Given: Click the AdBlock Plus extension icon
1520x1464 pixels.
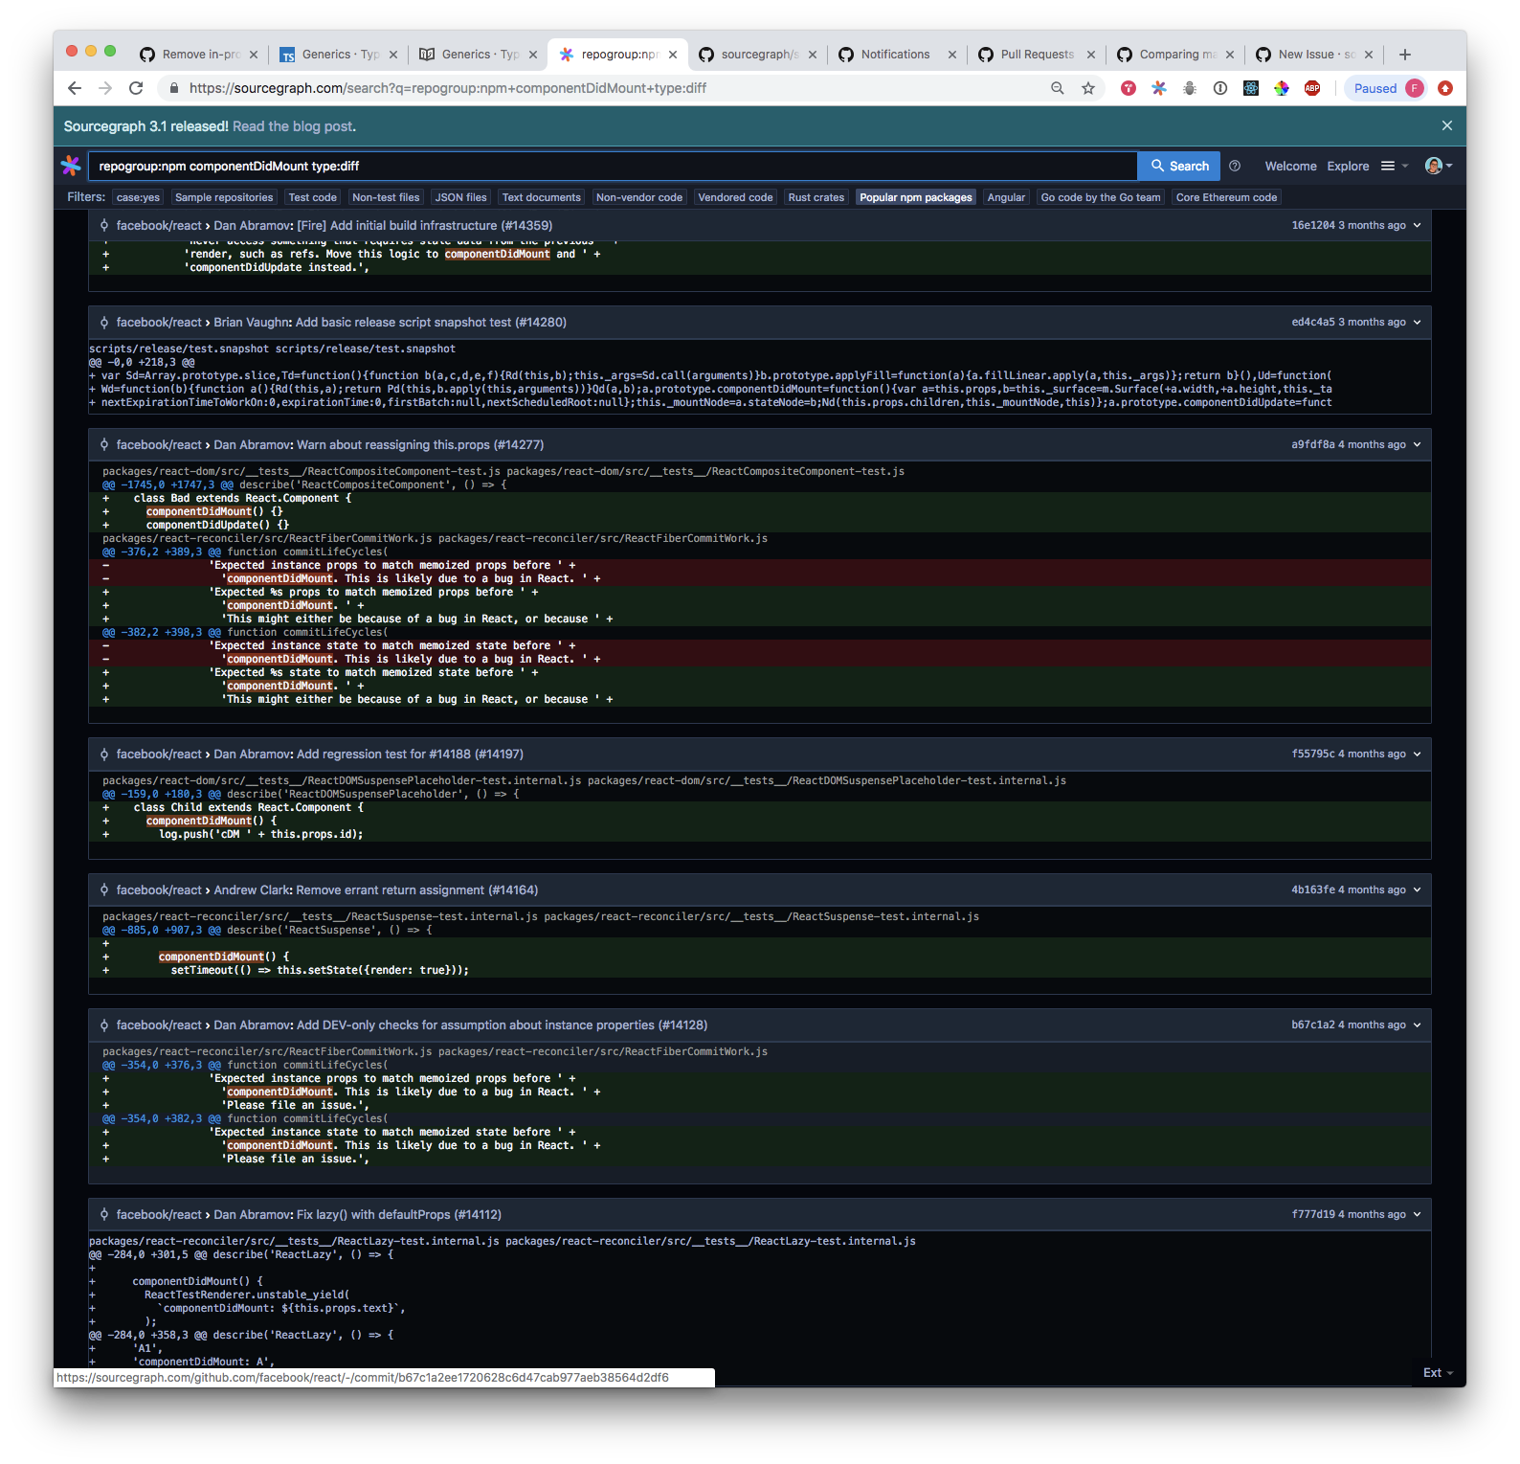Looking at the screenshot, I should pyautogui.click(x=1312, y=88).
